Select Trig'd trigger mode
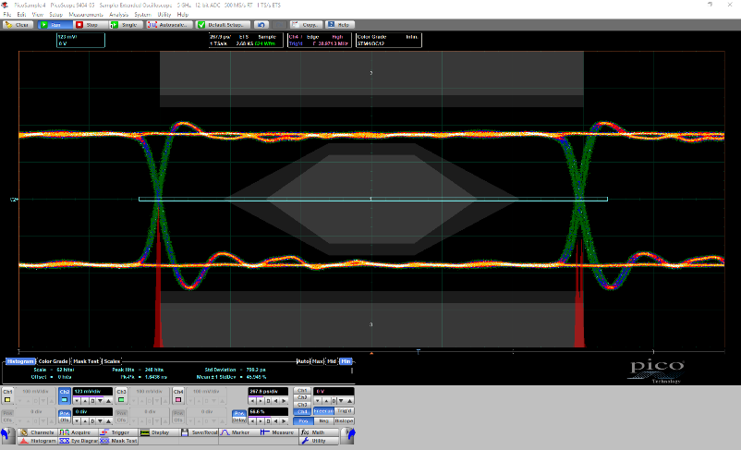 point(344,411)
